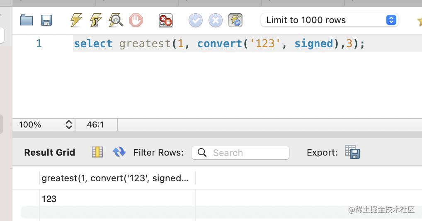Toggle the auto-commit mode button
The image size is (422, 221).
click(x=235, y=20)
